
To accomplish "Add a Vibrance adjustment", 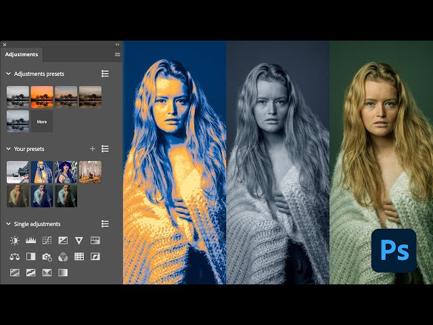I will tap(79, 240).
